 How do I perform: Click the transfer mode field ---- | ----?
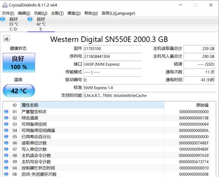click(x=113, y=72)
